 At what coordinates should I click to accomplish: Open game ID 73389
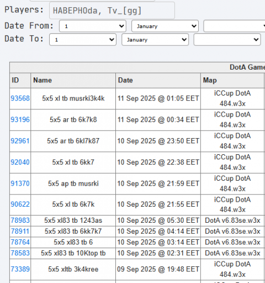[20, 269]
